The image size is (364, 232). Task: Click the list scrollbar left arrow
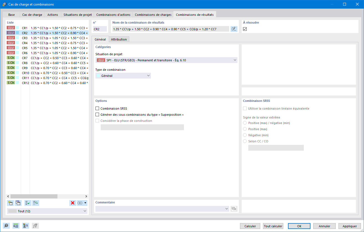pos(8,196)
